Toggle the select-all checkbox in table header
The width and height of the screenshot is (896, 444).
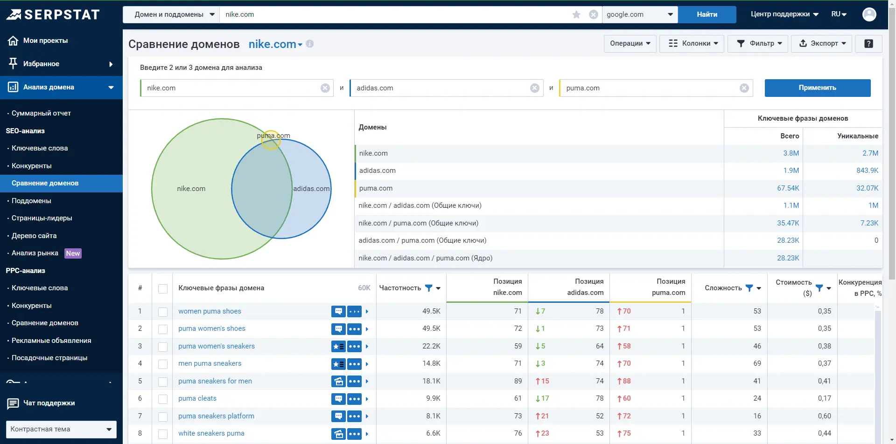[163, 288]
